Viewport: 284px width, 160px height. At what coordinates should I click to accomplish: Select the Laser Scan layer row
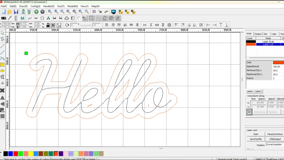265,42
